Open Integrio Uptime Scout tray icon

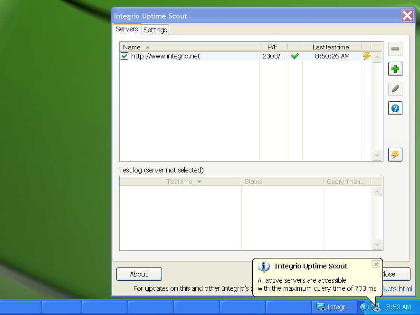pyautogui.click(x=376, y=307)
